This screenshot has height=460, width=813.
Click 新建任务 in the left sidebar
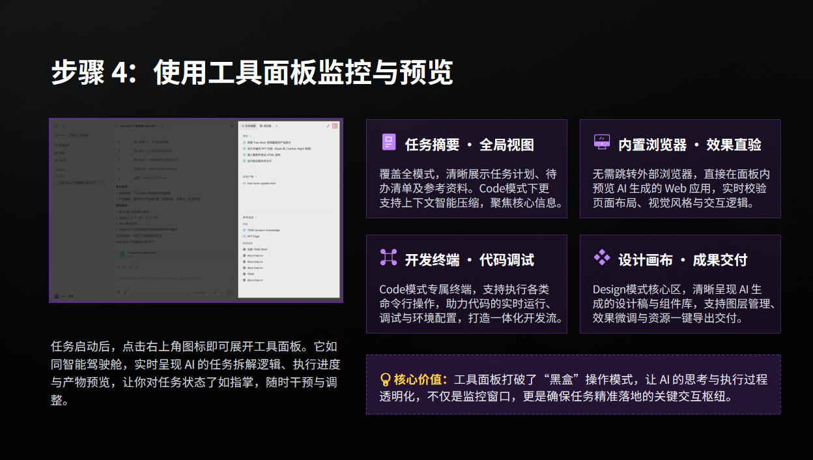[63, 145]
